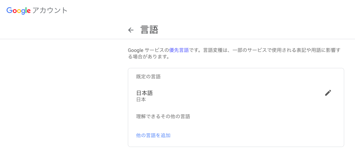Click the アカウント text beside the Google logo
Image resolution: width=355 pixels, height=162 pixels.
[x=50, y=10]
